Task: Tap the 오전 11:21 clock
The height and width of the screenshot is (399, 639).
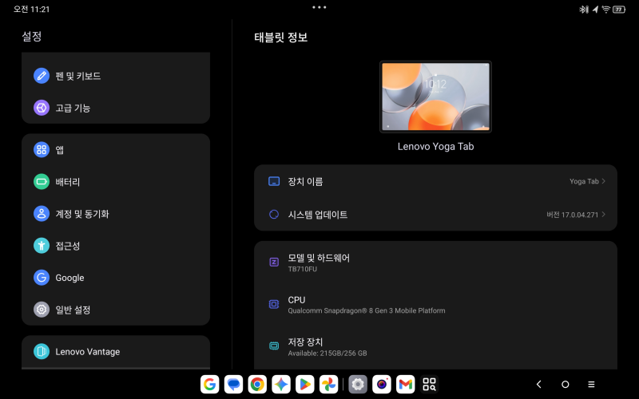Action: pyautogui.click(x=31, y=9)
